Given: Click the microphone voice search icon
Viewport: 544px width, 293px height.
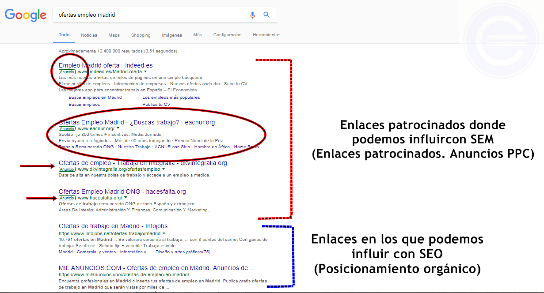Looking at the screenshot, I should (x=252, y=15).
